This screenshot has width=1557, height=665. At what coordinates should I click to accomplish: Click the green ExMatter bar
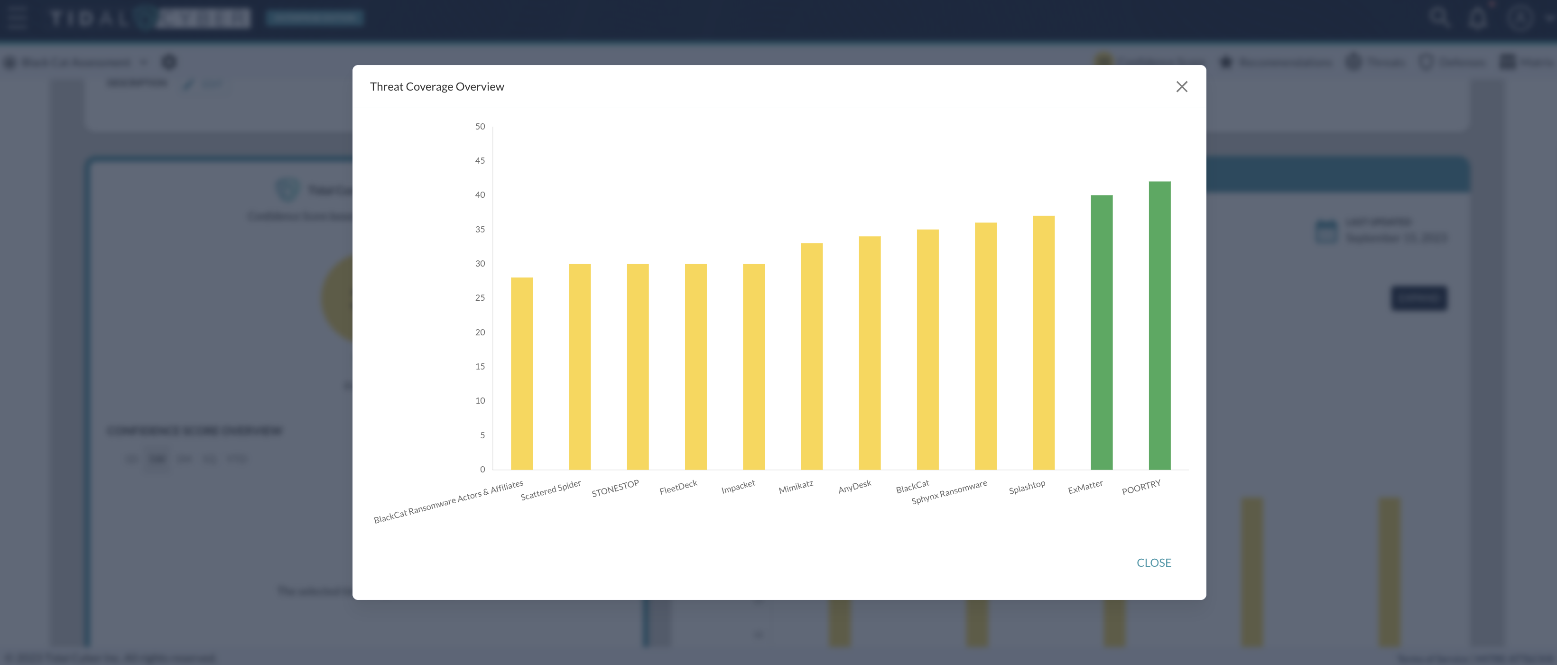1101,332
